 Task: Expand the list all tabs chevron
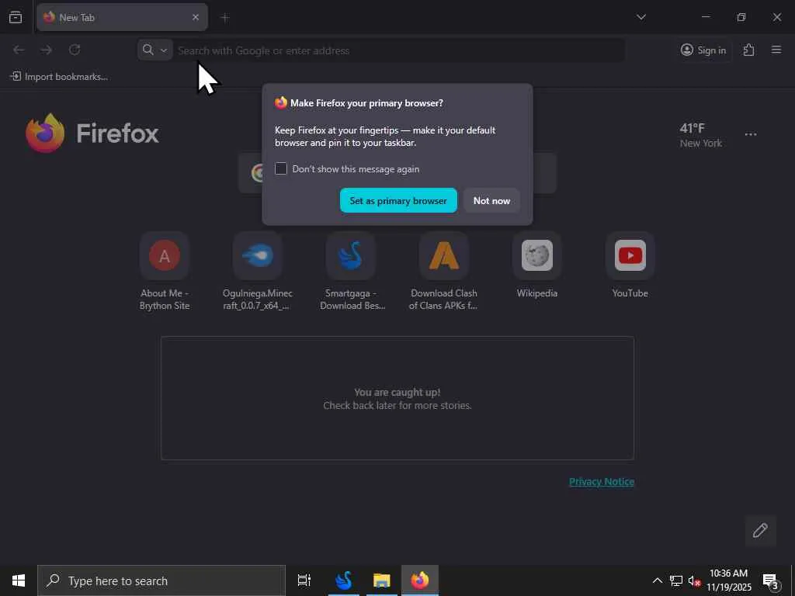(641, 17)
